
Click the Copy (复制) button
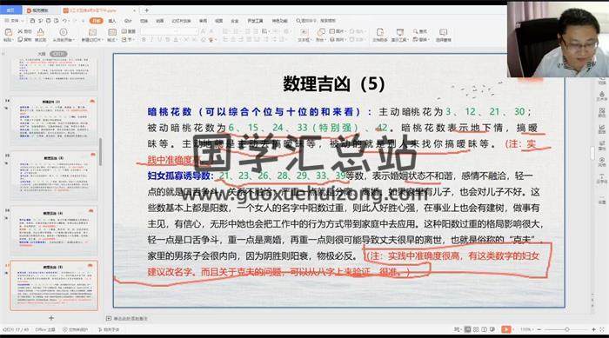[24, 40]
